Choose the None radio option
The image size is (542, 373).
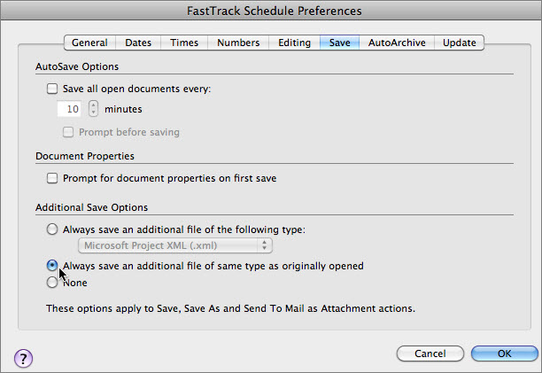click(52, 283)
